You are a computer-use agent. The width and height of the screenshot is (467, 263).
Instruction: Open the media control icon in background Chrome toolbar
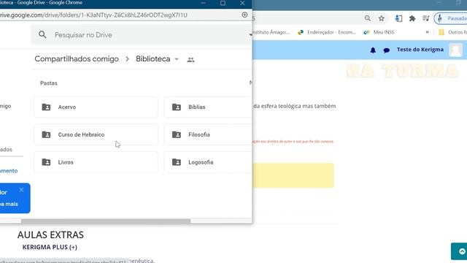click(426, 18)
